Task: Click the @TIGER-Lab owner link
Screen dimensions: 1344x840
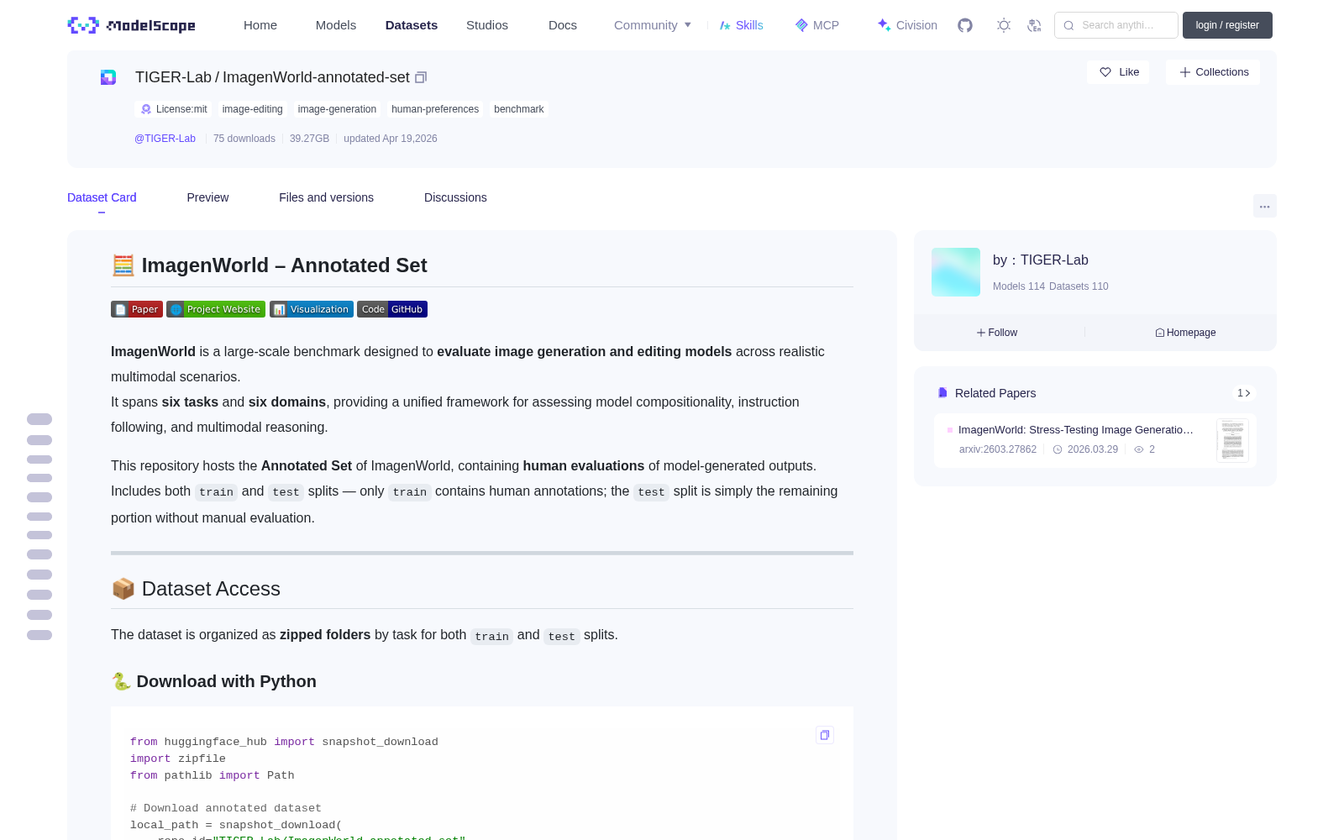Action: pyautogui.click(x=165, y=139)
